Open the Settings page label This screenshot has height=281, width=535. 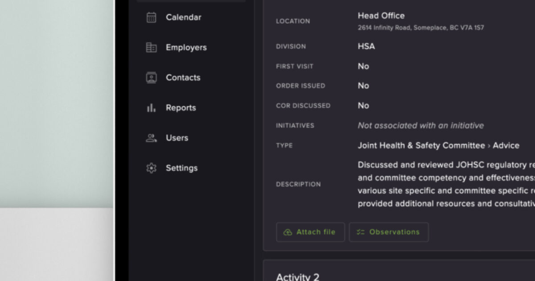pos(182,168)
